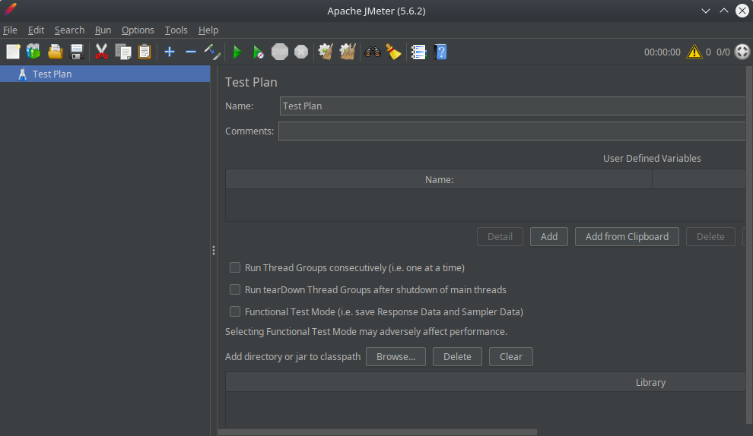This screenshot has width=753, height=436.
Task: Open the Options menu
Action: (x=138, y=30)
